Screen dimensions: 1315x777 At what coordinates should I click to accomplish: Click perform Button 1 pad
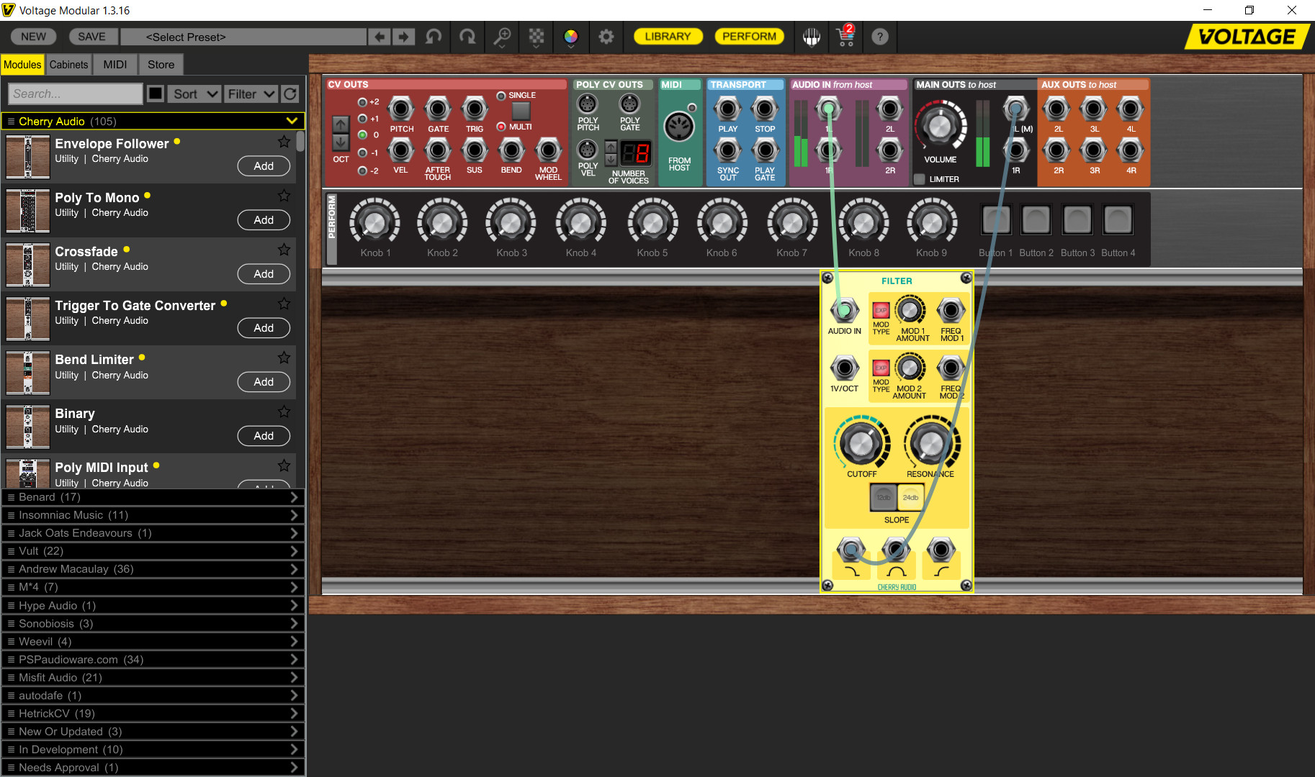point(996,220)
